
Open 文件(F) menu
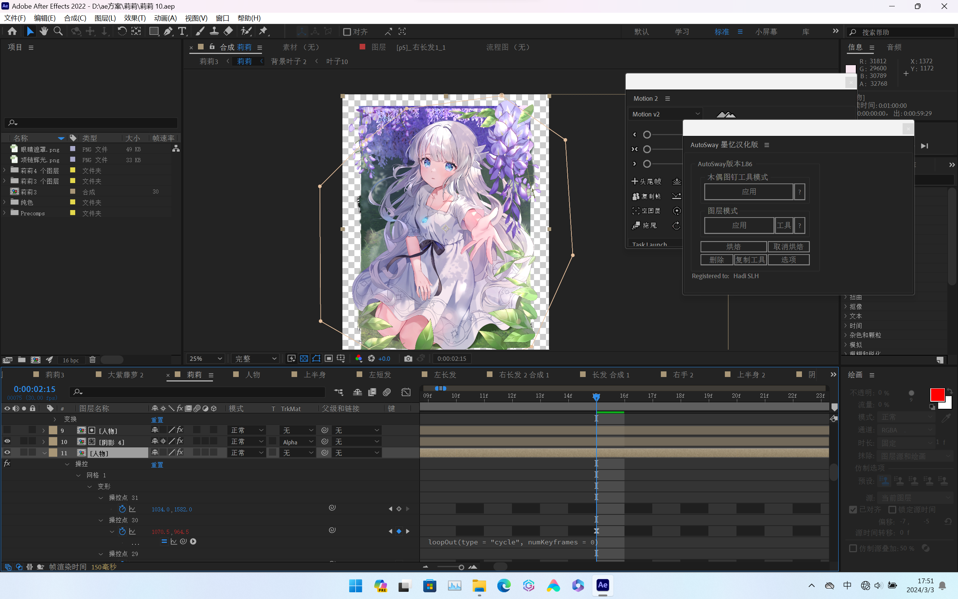[15, 18]
